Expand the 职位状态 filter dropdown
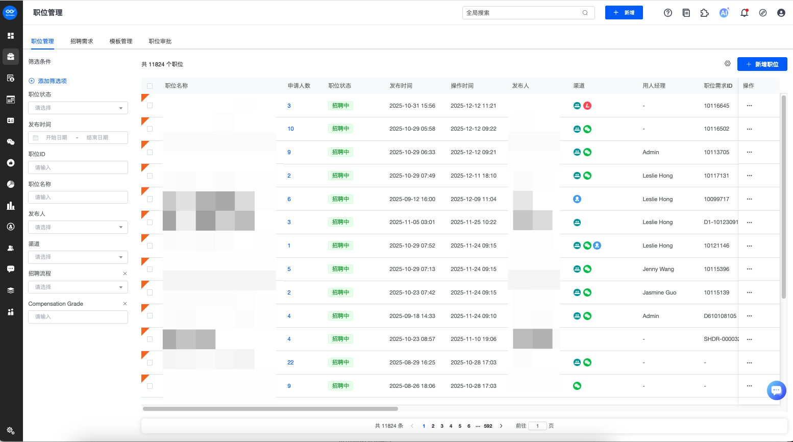This screenshot has width=793, height=442. click(x=78, y=108)
